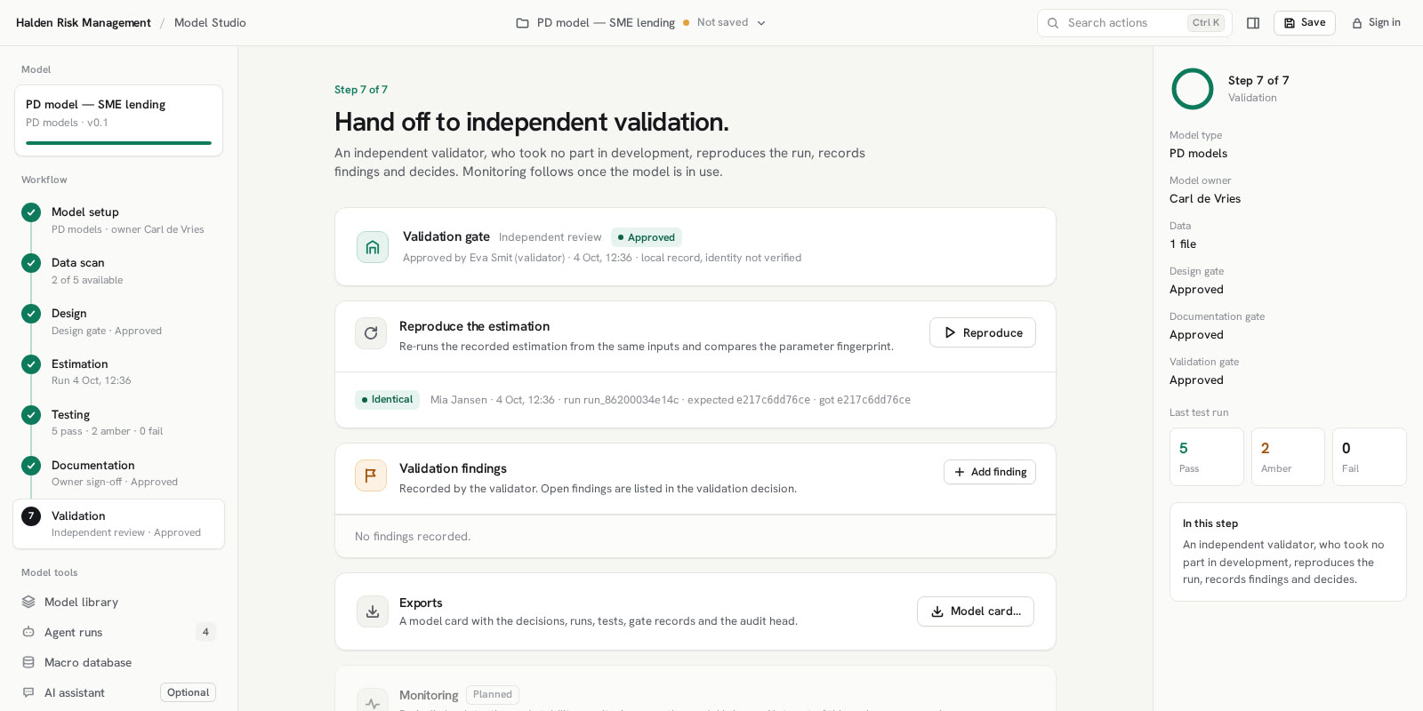
Task: Go to the Model setup workflow step
Action: coord(118,220)
